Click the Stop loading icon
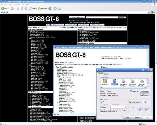This screenshot has height=125, width=157. coord(18,9)
